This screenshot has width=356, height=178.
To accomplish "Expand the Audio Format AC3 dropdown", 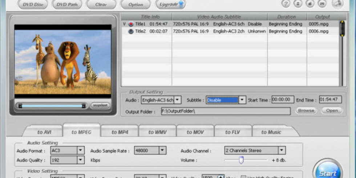I will [80, 150].
